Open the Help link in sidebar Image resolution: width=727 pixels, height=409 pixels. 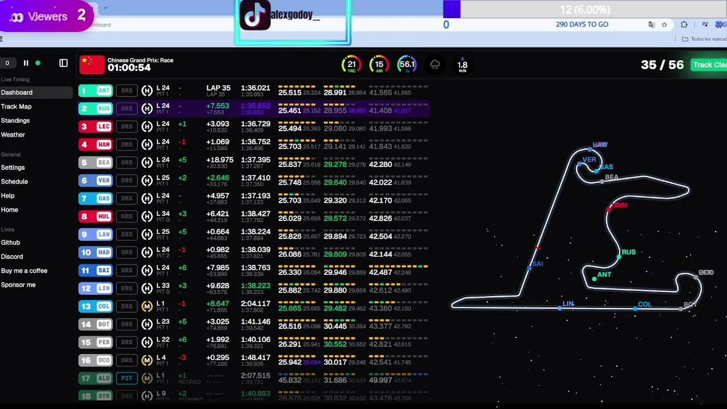[7, 195]
